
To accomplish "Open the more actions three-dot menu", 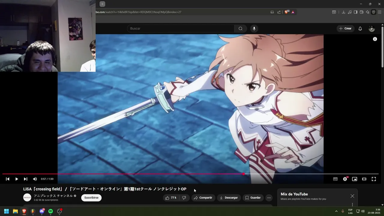I will click(269, 198).
